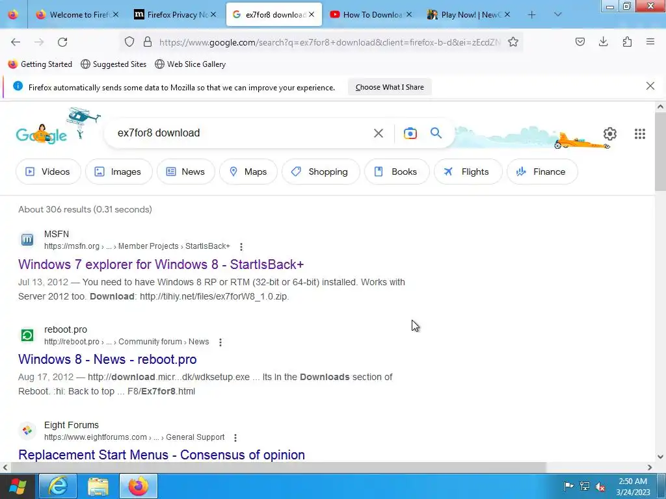The height and width of the screenshot is (499, 666).
Task: Open Action Center flag tray icon
Action: click(568, 486)
